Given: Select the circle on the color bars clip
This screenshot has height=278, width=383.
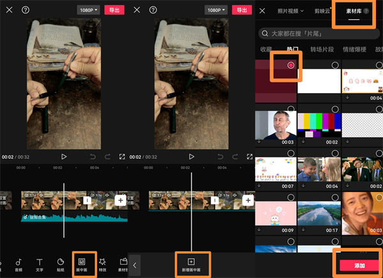Looking at the screenshot, I should [x=335, y=109].
